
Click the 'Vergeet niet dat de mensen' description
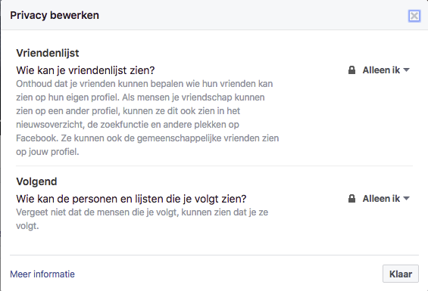pos(142,219)
